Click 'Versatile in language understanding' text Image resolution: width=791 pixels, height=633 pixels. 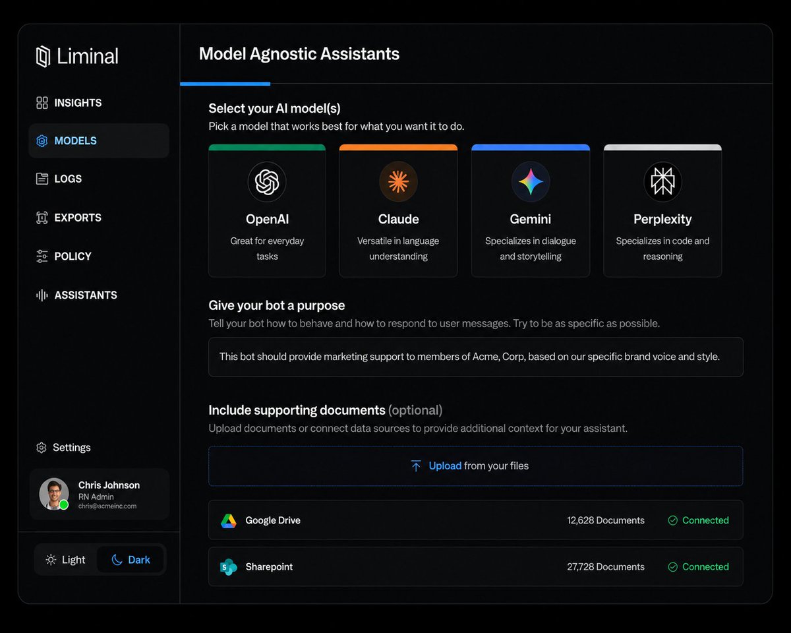[x=398, y=249]
